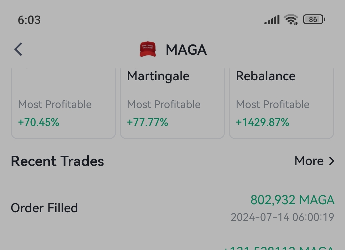Tap the back arrow icon
This screenshot has height=250, width=345.
pos(18,49)
